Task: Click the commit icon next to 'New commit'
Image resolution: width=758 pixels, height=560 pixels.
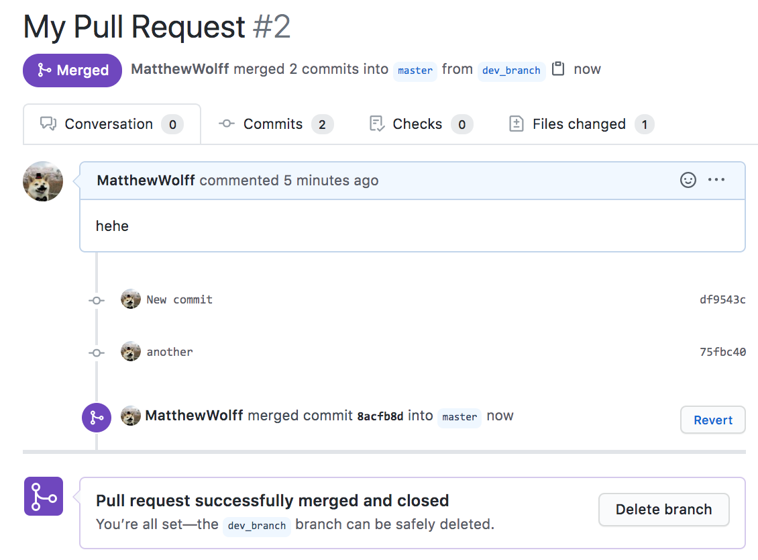Action: (x=97, y=300)
